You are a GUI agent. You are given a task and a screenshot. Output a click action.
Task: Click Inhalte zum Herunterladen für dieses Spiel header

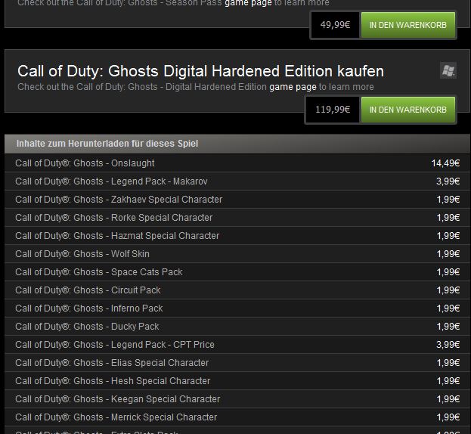[237, 144]
